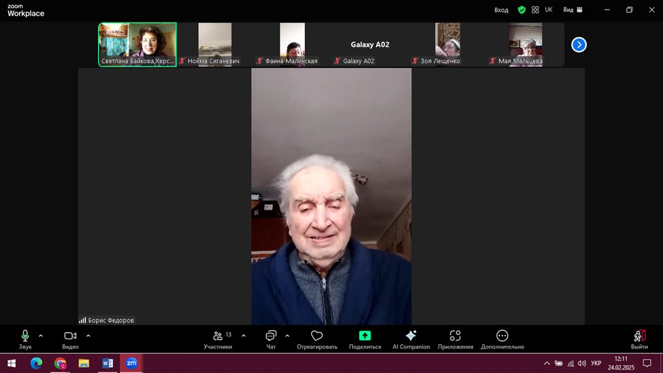Open Microsoft Word from the taskbar
663x373 pixels.
[x=108, y=363]
